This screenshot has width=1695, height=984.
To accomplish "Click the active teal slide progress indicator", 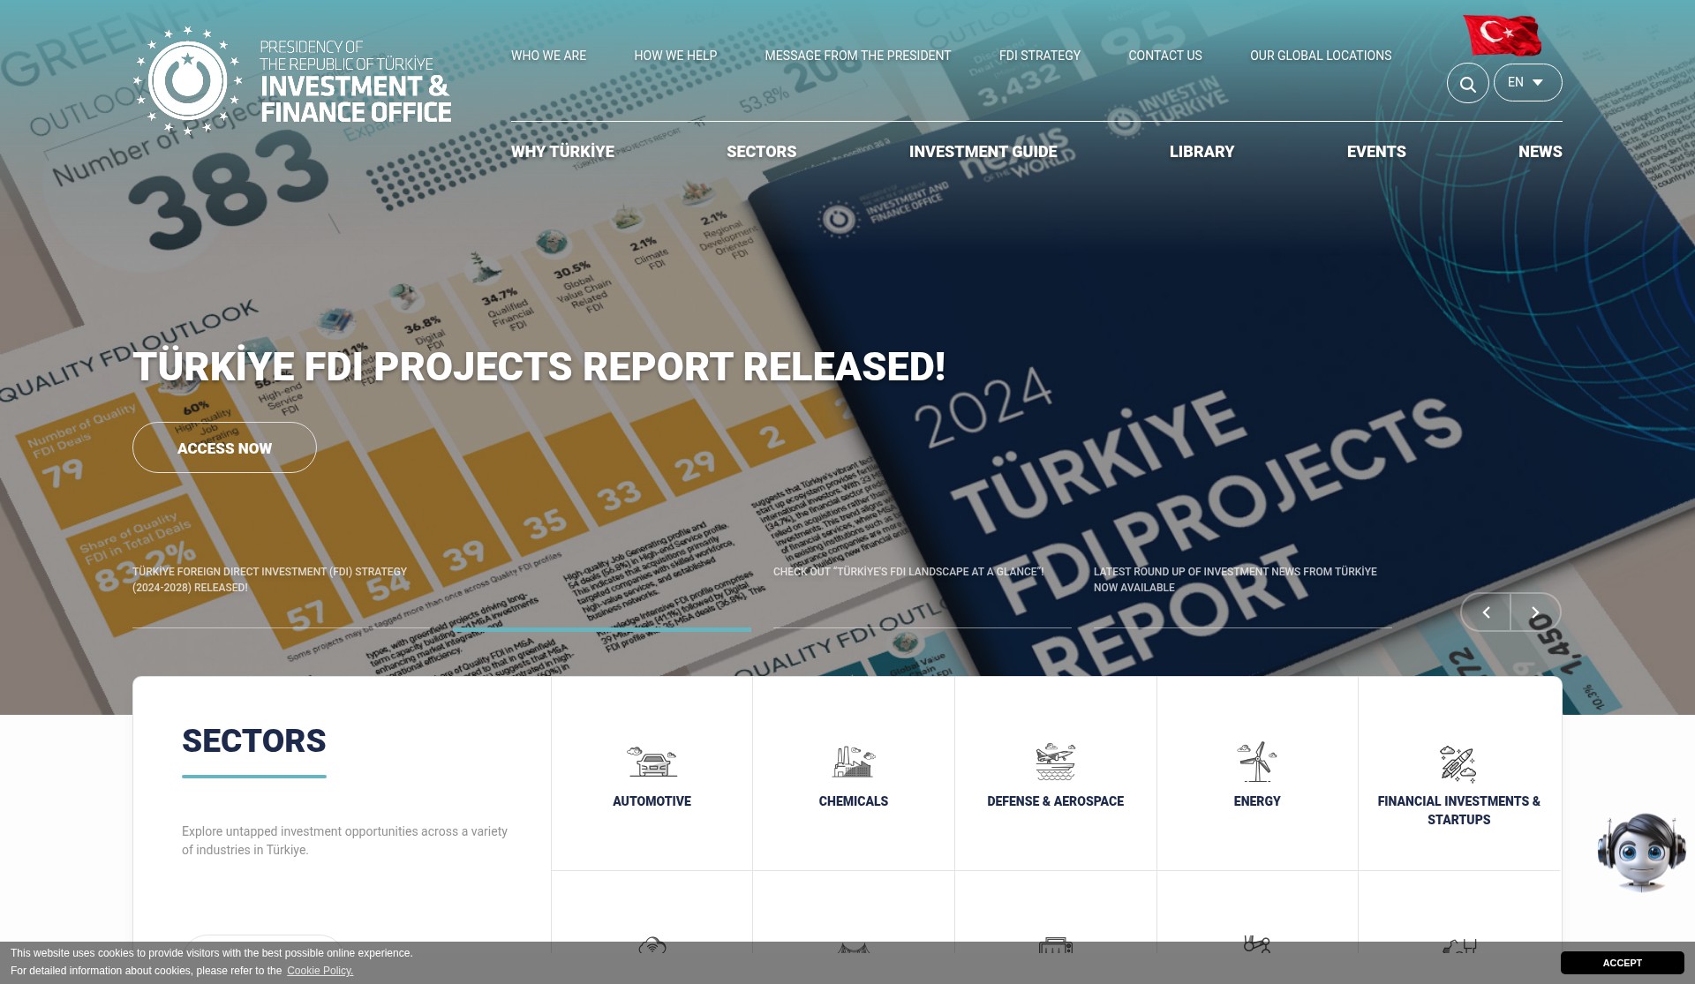I will [602, 629].
